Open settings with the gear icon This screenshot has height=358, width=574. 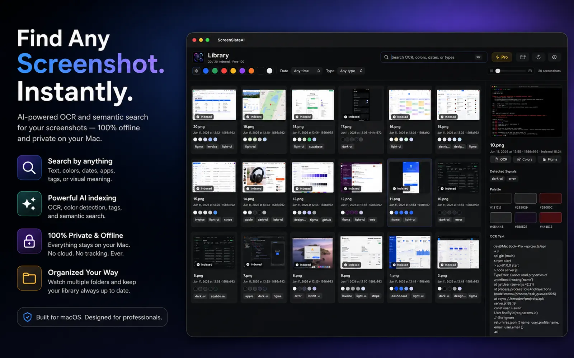[x=554, y=57]
